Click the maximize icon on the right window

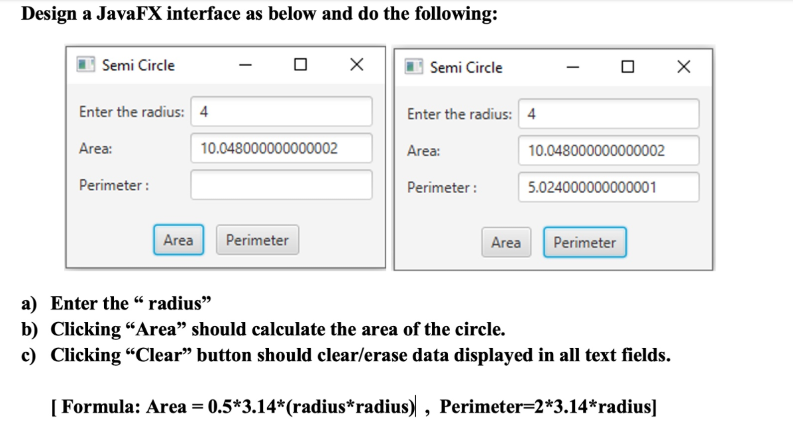click(627, 67)
